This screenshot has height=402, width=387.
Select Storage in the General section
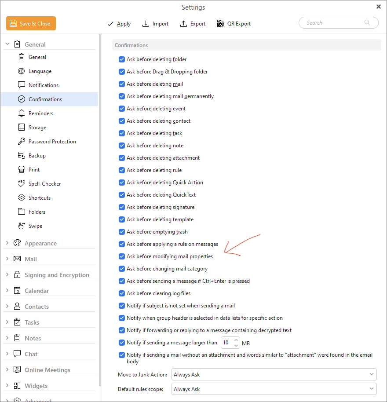coord(37,128)
